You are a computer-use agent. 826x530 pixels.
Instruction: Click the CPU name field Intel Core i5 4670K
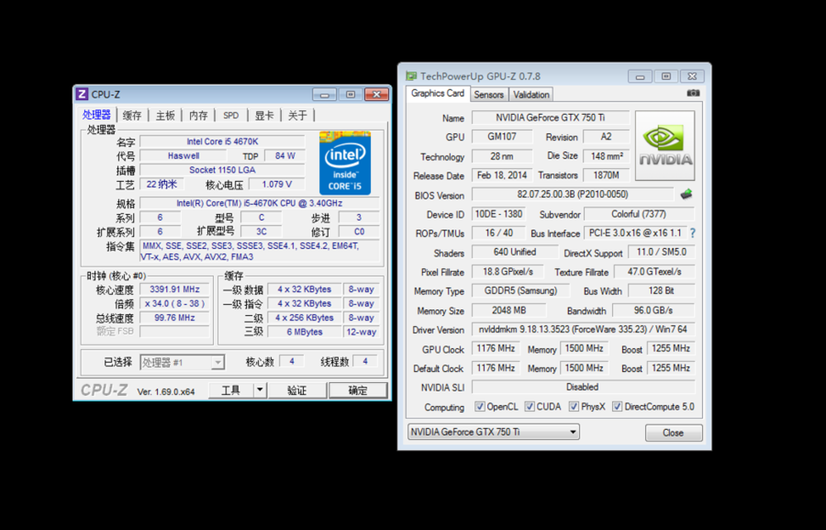[222, 141]
